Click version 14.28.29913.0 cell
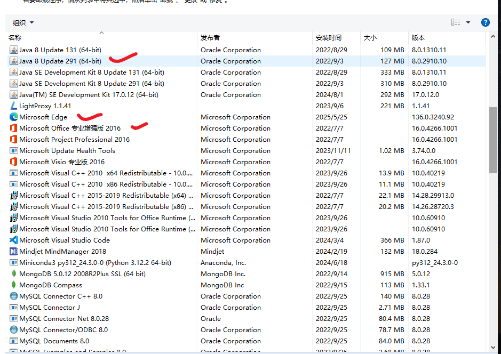Screen dimensions: 501x354 click(433, 195)
